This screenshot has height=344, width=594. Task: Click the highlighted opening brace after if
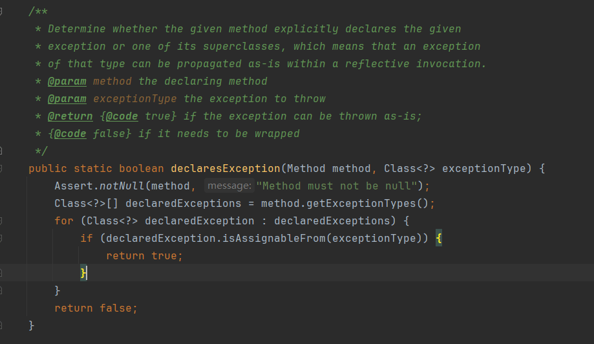tap(438, 239)
